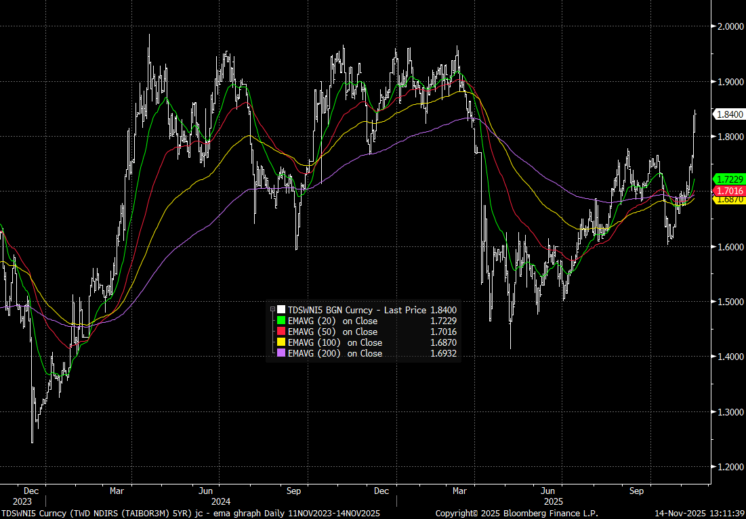This screenshot has height=519, width=746.
Task: Select the red EMAVG (50) legend swatch
Action: pos(281,332)
